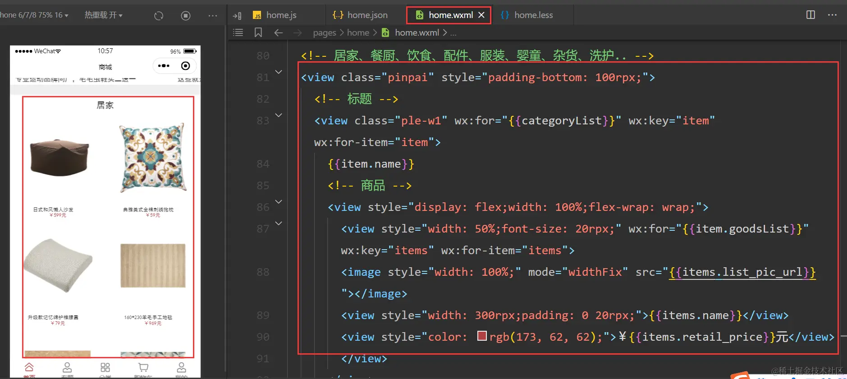This screenshot has width=847, height=379.
Task: Open the outline list icon
Action: (x=238, y=32)
